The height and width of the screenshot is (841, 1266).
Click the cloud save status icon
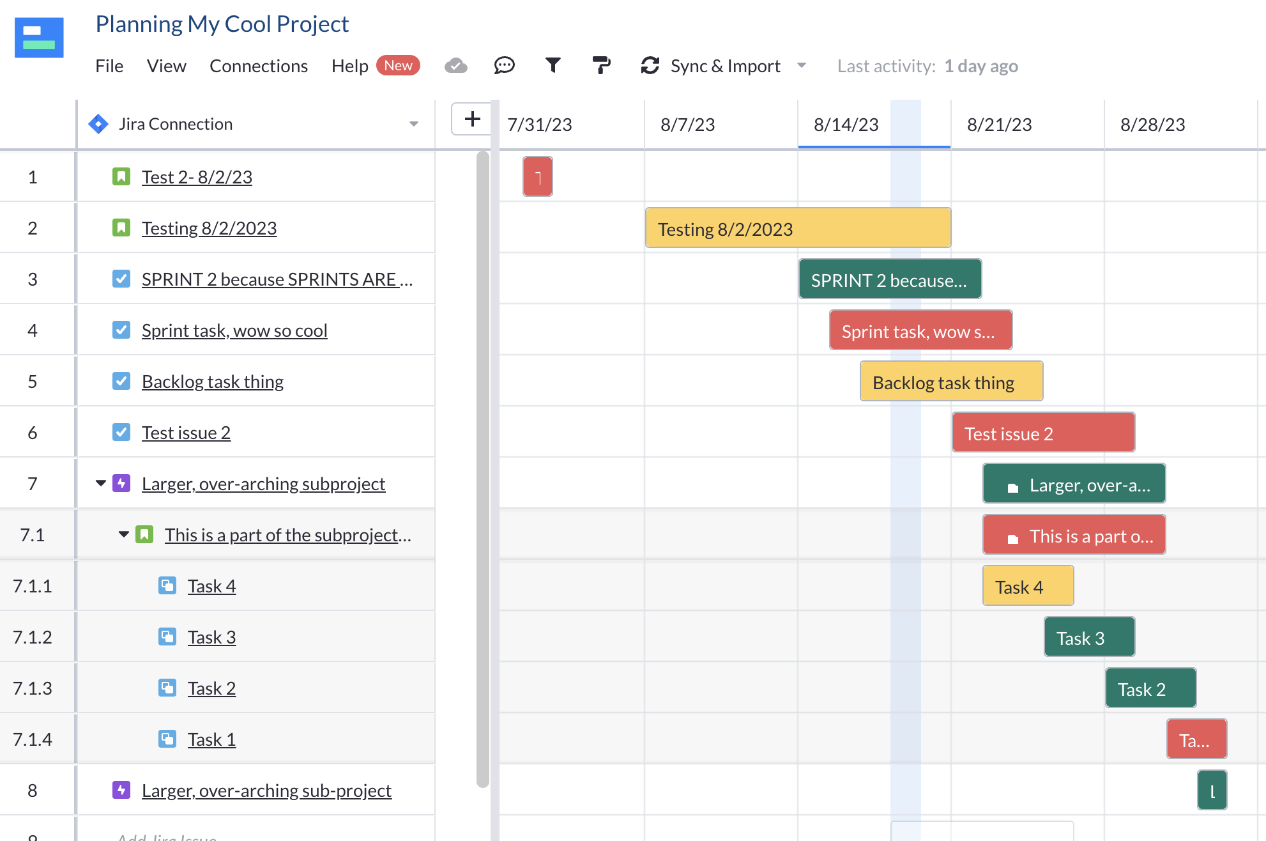tap(455, 66)
